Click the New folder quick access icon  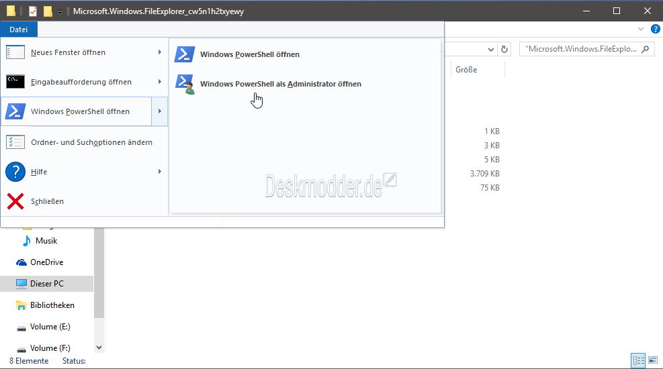tap(48, 11)
